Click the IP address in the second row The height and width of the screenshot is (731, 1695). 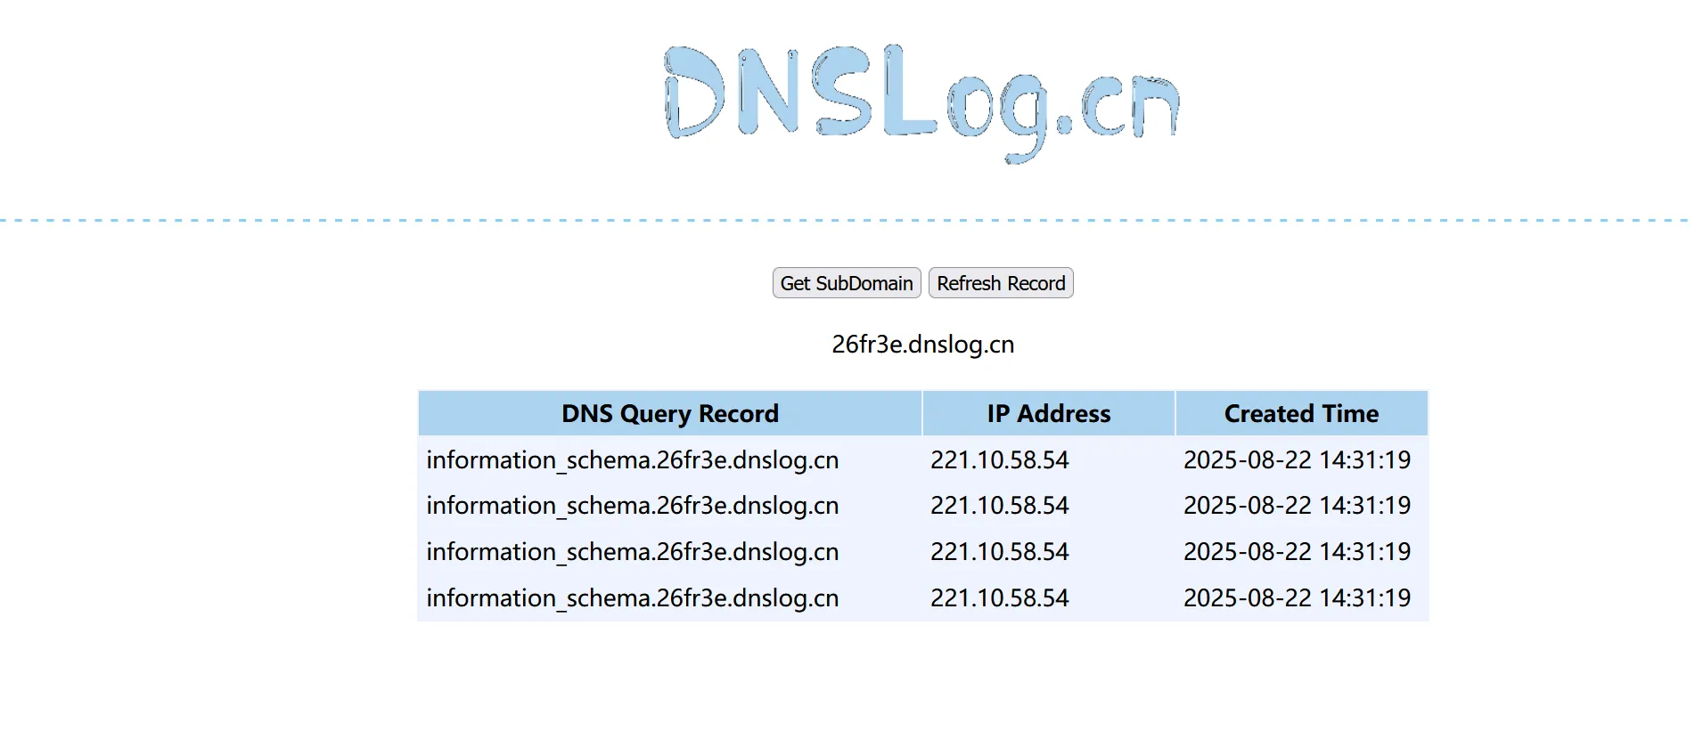[x=999, y=506]
